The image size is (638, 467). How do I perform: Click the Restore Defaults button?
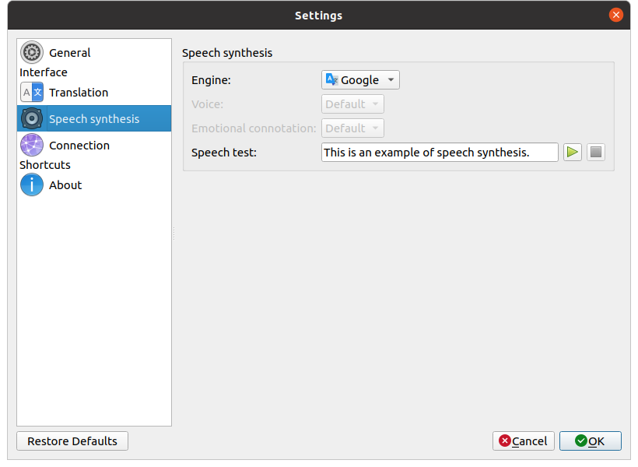coord(72,441)
